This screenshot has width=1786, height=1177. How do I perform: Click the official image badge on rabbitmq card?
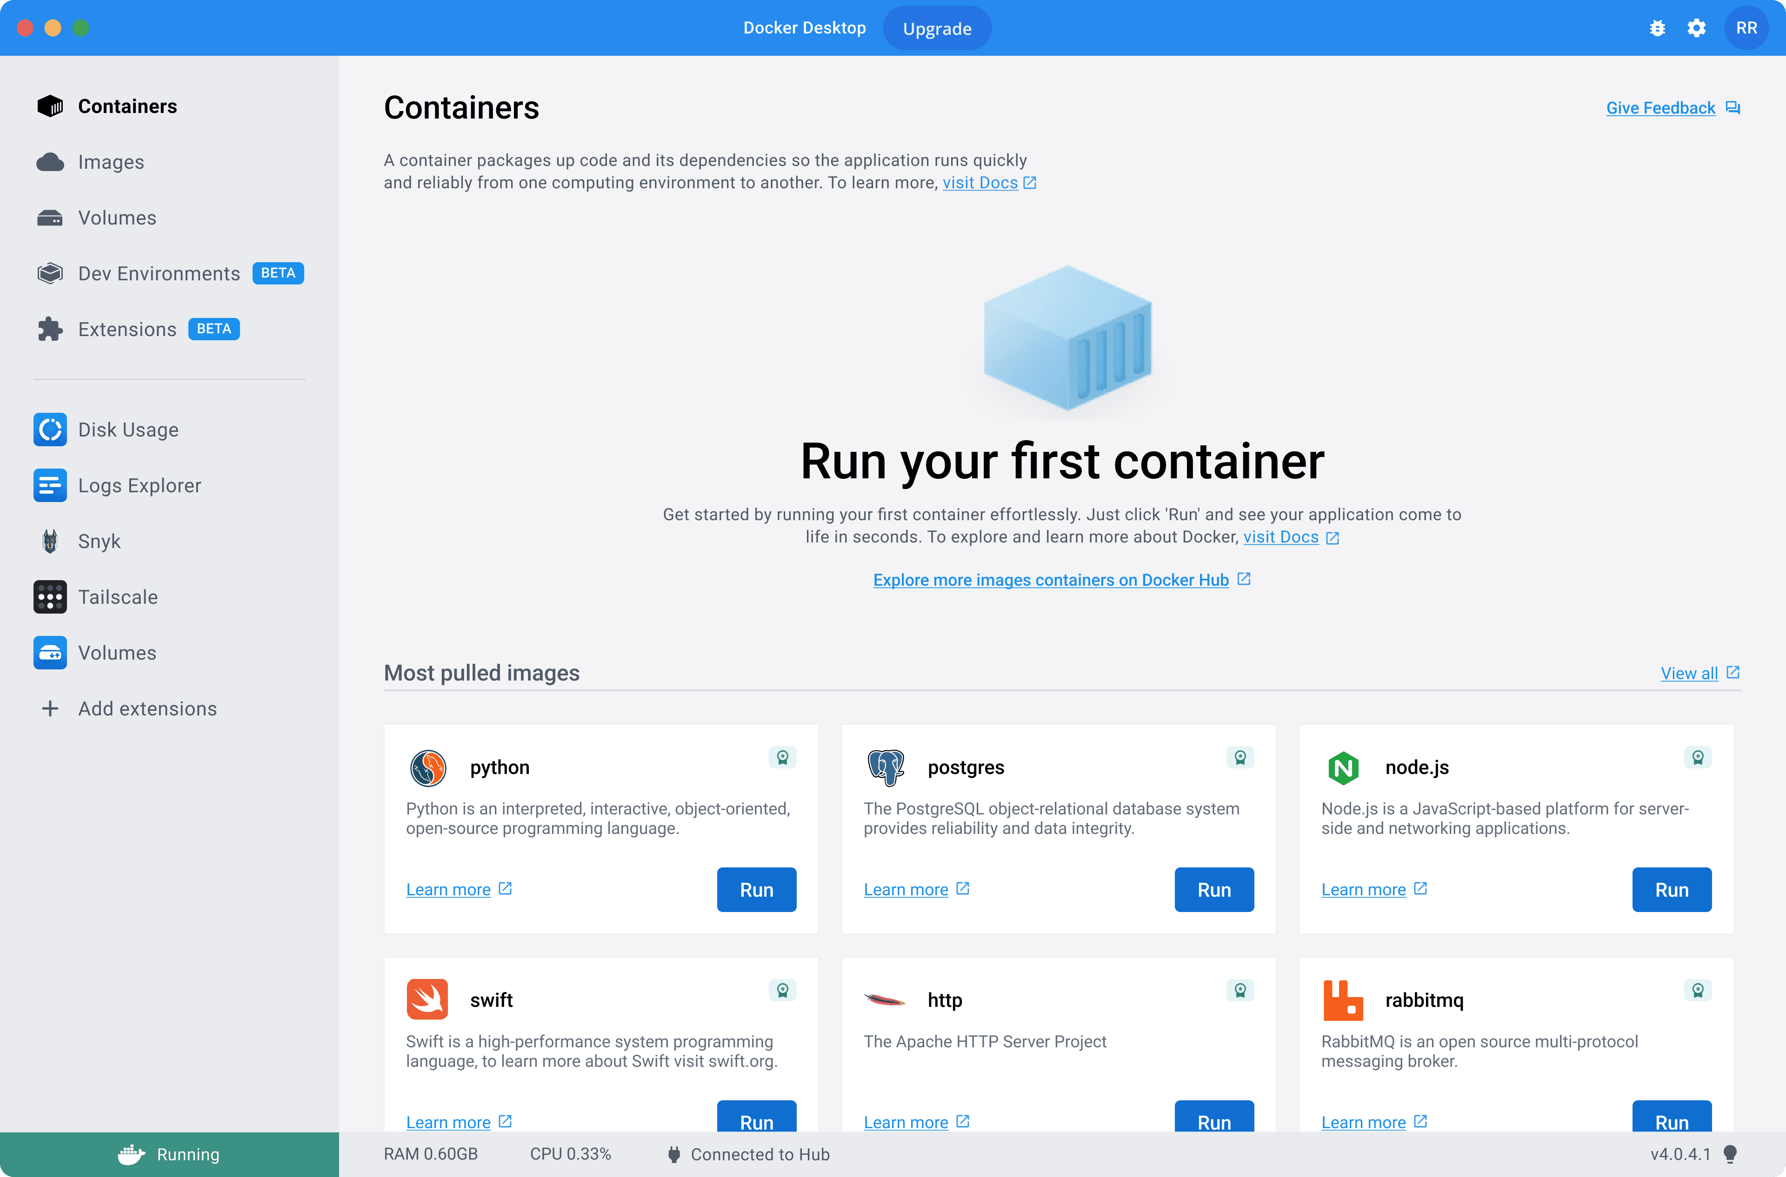[1697, 989]
